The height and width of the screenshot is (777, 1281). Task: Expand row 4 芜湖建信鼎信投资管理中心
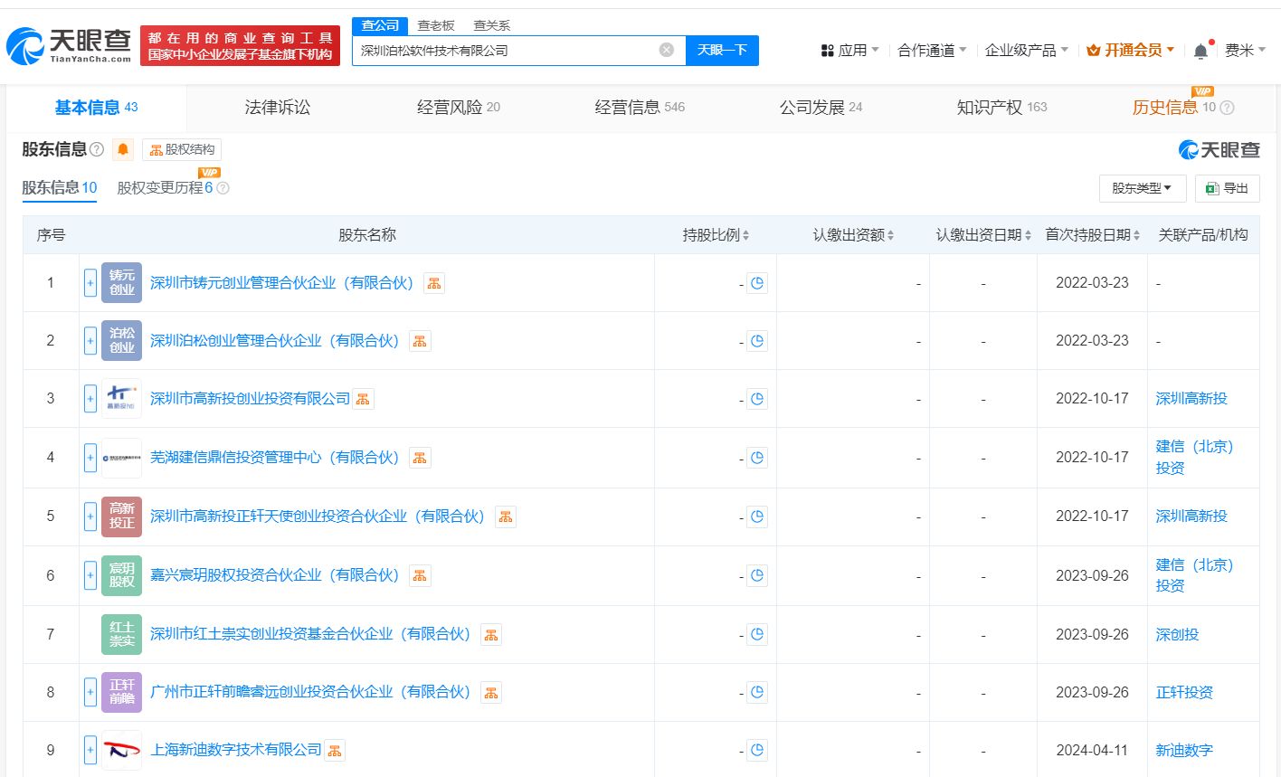[90, 458]
